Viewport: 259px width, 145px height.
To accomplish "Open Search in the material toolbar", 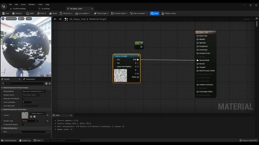I will [41, 13].
